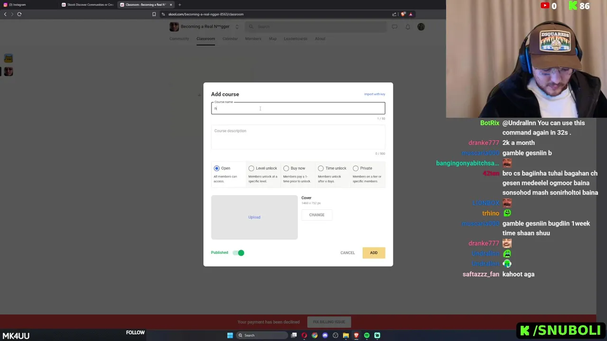The image size is (607, 341).
Task: Click the Skool search box
Action: pos(316,27)
